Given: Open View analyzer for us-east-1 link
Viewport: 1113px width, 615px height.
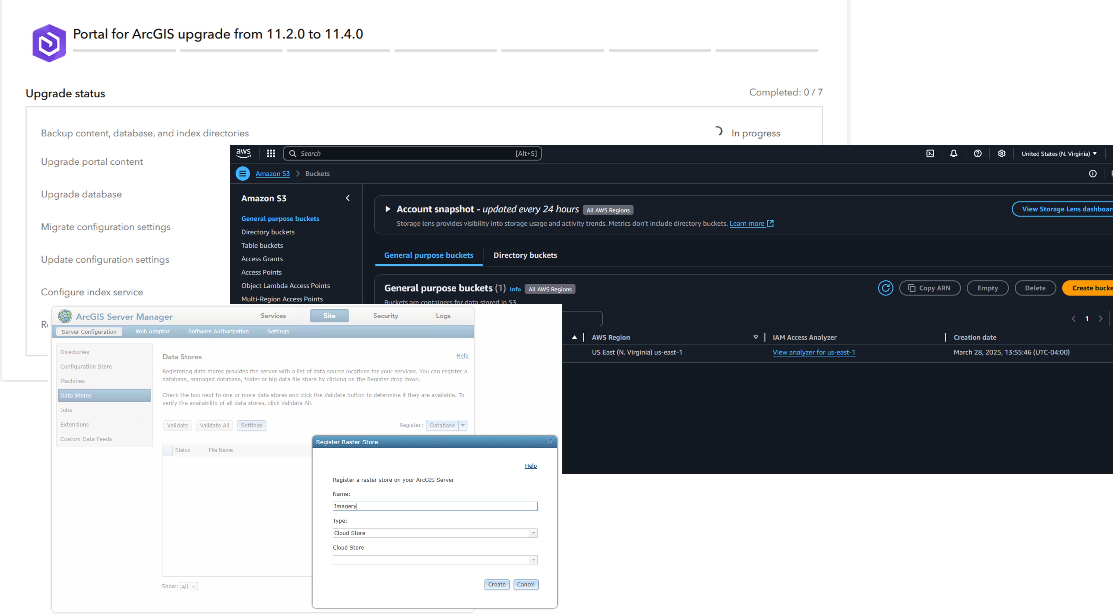Looking at the screenshot, I should click(814, 352).
